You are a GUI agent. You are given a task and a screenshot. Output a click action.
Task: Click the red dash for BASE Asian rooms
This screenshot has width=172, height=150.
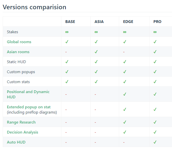(66, 52)
